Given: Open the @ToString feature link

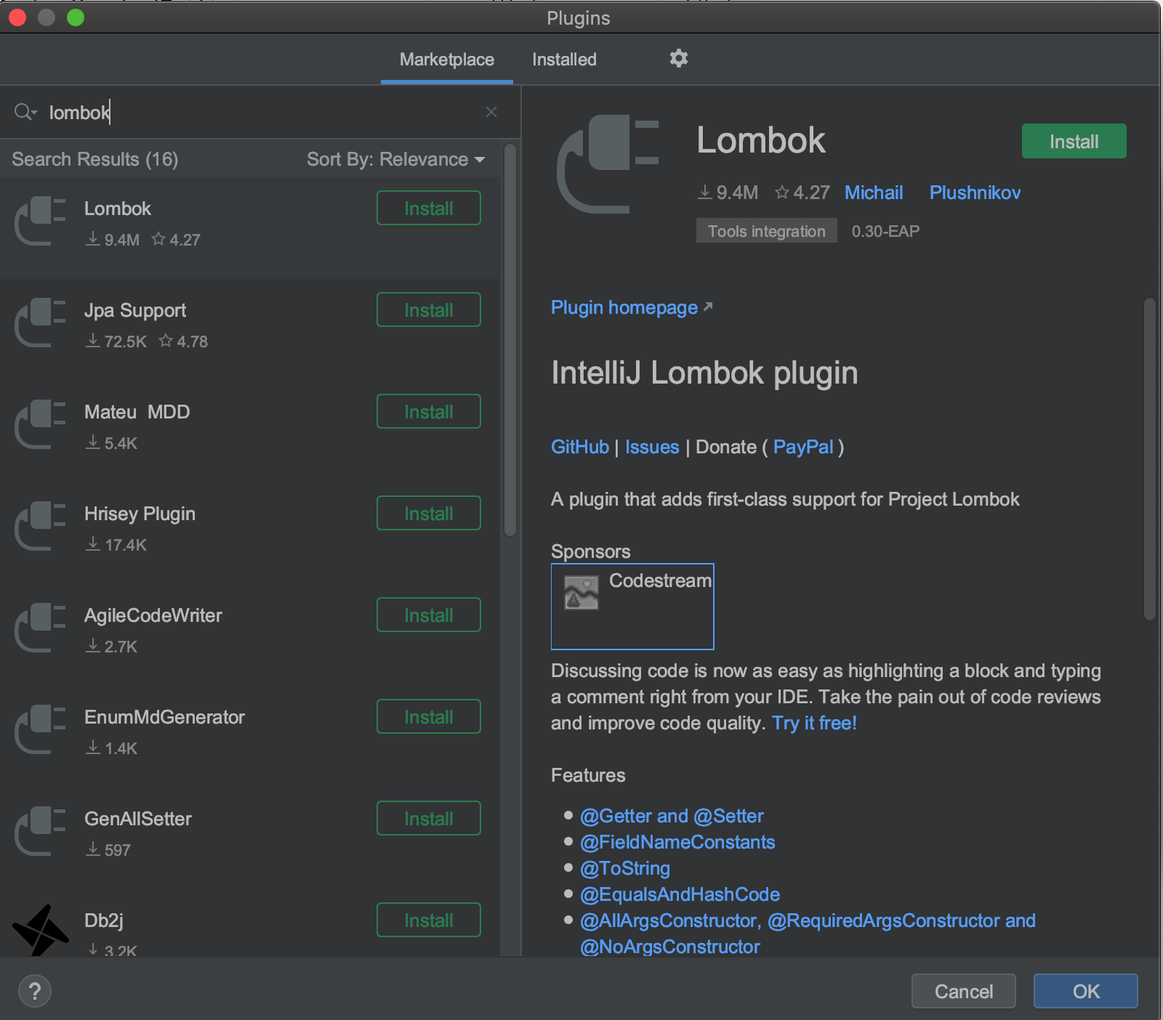Looking at the screenshot, I should point(625,868).
